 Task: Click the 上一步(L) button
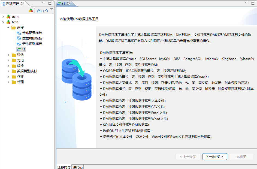pos(188,156)
